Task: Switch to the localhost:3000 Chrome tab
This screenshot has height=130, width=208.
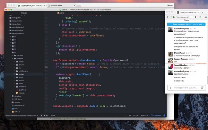Action: (x=61, y=6)
